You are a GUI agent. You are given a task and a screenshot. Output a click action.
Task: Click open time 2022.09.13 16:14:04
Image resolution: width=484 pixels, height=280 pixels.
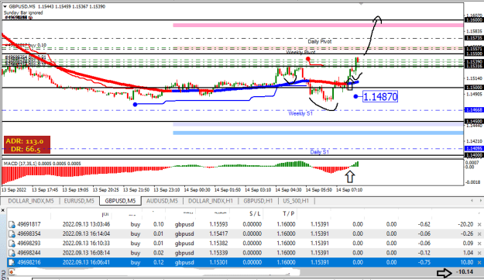(x=86, y=234)
